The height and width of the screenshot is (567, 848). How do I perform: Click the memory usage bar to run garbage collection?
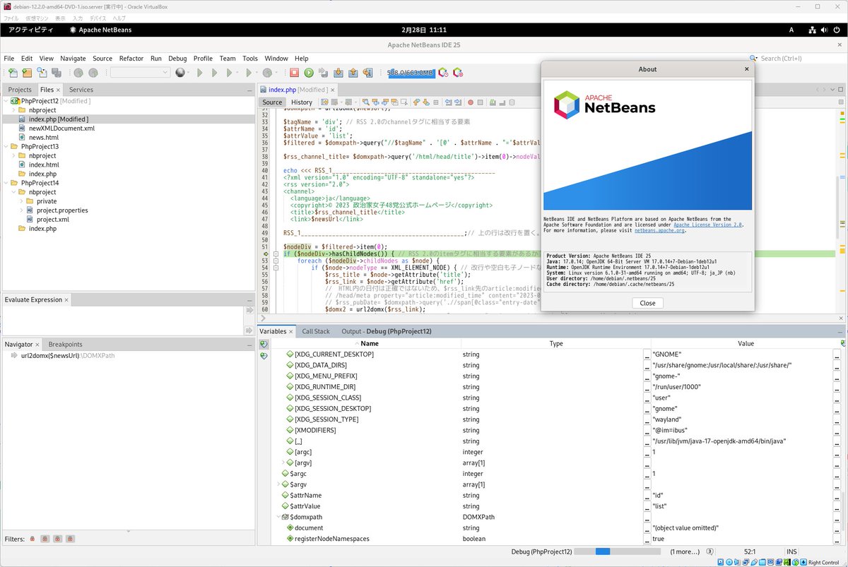pyautogui.click(x=411, y=73)
